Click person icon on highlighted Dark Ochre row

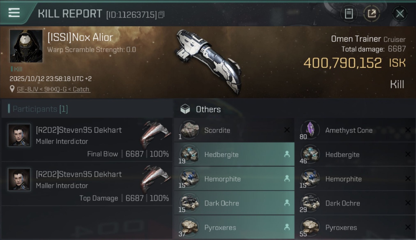click(287, 203)
